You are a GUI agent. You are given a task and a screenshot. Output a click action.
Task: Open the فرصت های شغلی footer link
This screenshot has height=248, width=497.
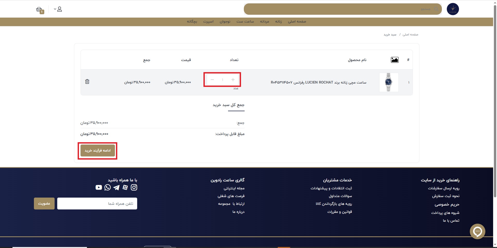pyautogui.click(x=231, y=196)
